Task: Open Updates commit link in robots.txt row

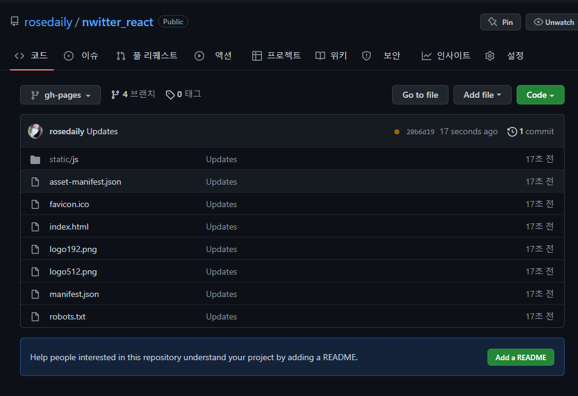Action: tap(221, 317)
